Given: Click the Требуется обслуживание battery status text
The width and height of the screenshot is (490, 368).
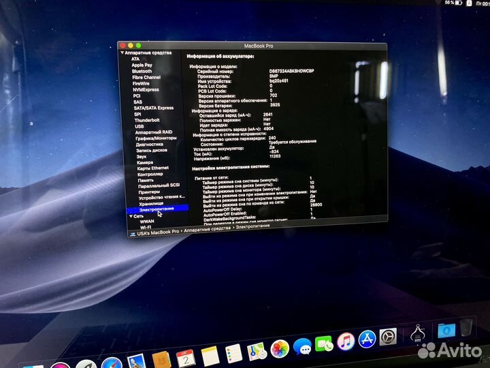Looking at the screenshot, I should (x=293, y=142).
